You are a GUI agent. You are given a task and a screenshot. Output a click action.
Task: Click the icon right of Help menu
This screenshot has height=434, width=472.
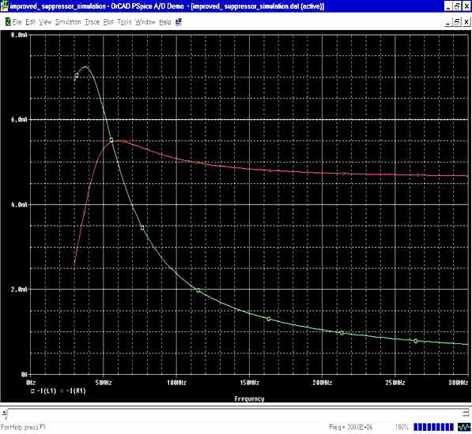(x=179, y=22)
